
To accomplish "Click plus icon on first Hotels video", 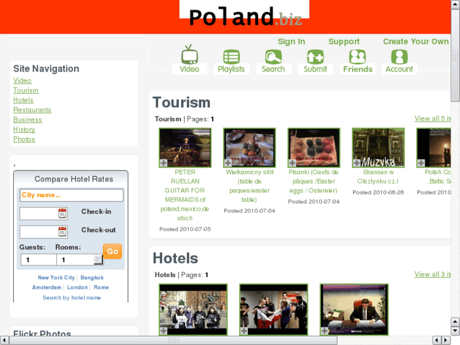I will tap(163, 331).
